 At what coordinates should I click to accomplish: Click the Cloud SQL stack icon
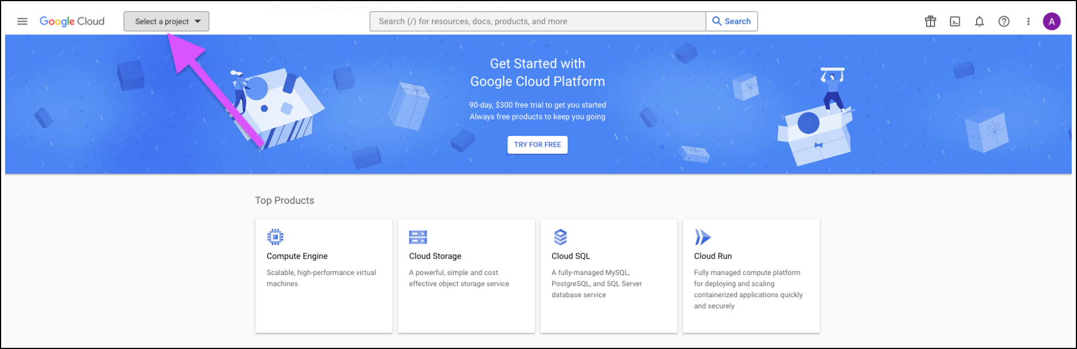[560, 237]
